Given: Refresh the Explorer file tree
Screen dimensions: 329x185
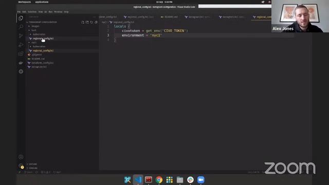Looking at the screenshot, I should [x=92, y=22].
